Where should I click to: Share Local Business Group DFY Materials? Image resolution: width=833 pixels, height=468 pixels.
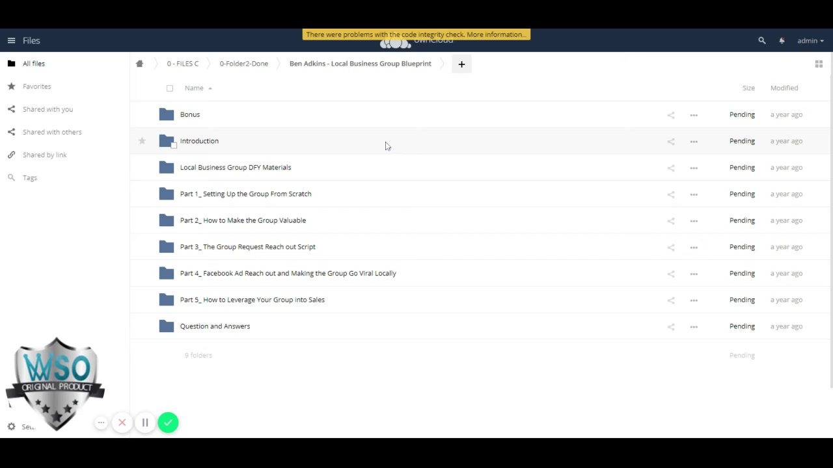pos(671,168)
